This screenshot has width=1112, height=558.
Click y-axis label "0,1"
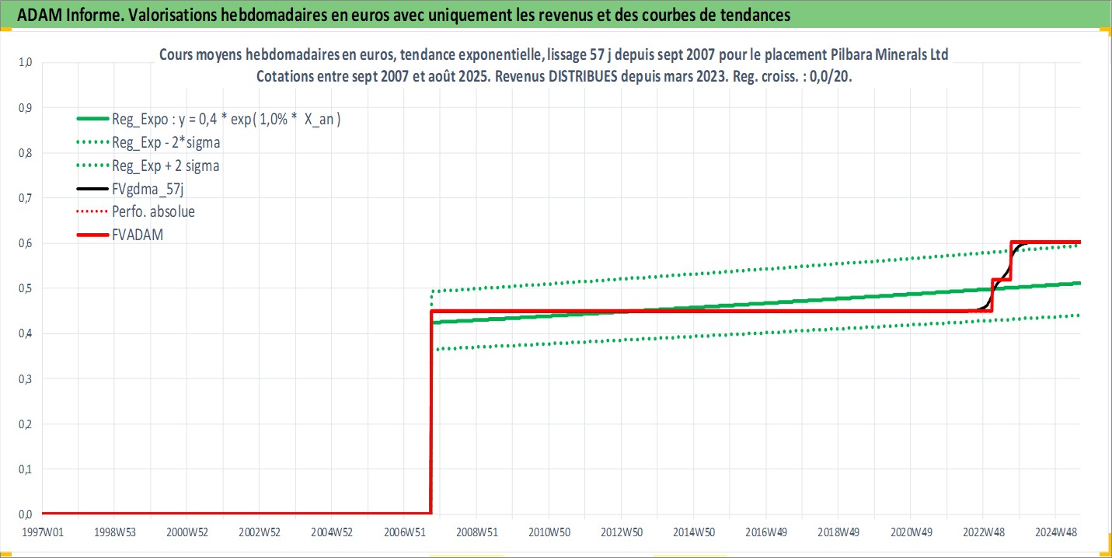pos(26,469)
